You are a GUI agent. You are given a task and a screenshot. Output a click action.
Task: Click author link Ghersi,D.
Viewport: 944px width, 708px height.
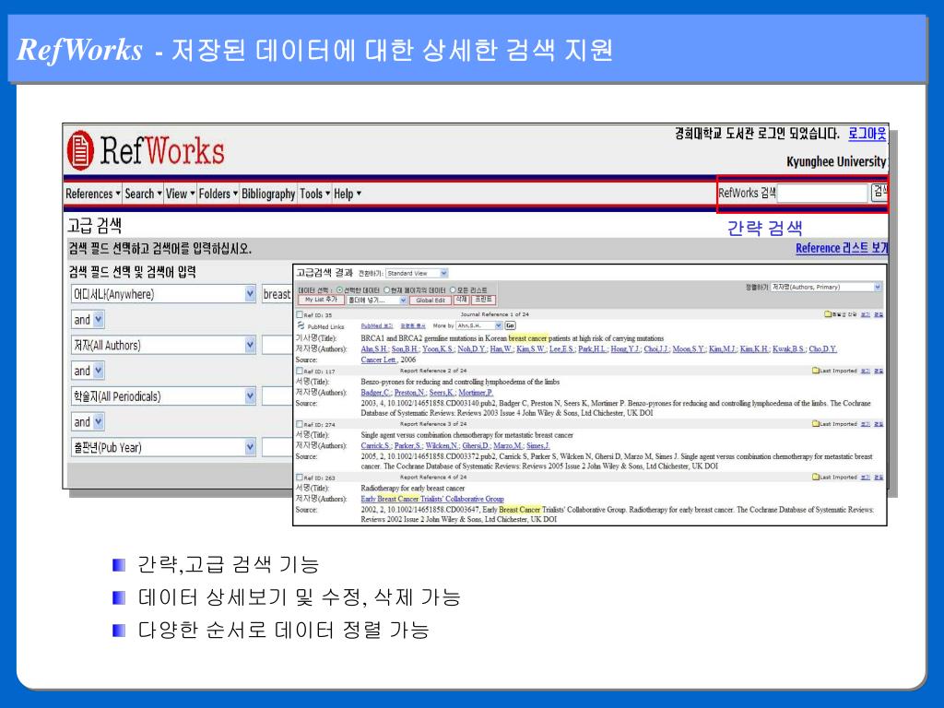click(x=476, y=445)
